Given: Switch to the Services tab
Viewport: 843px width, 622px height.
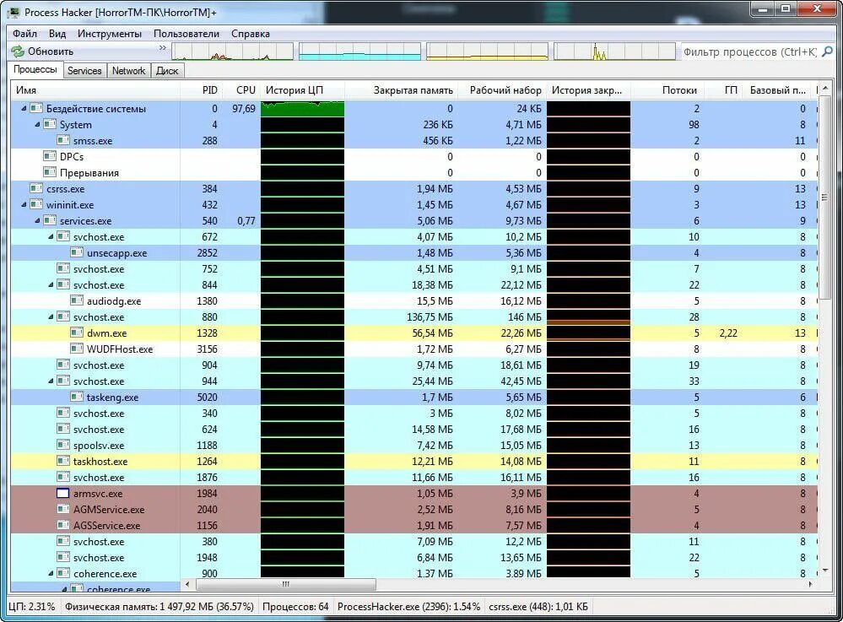Looking at the screenshot, I should [84, 70].
